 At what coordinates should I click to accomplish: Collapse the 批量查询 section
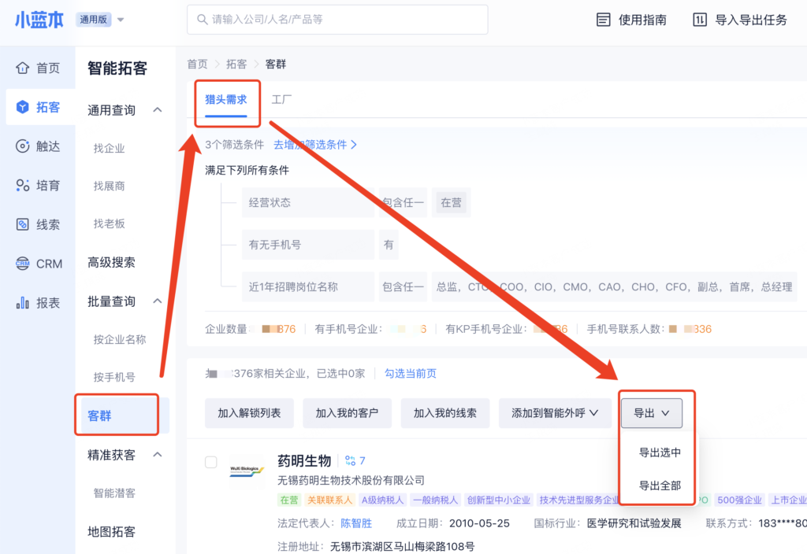(158, 301)
